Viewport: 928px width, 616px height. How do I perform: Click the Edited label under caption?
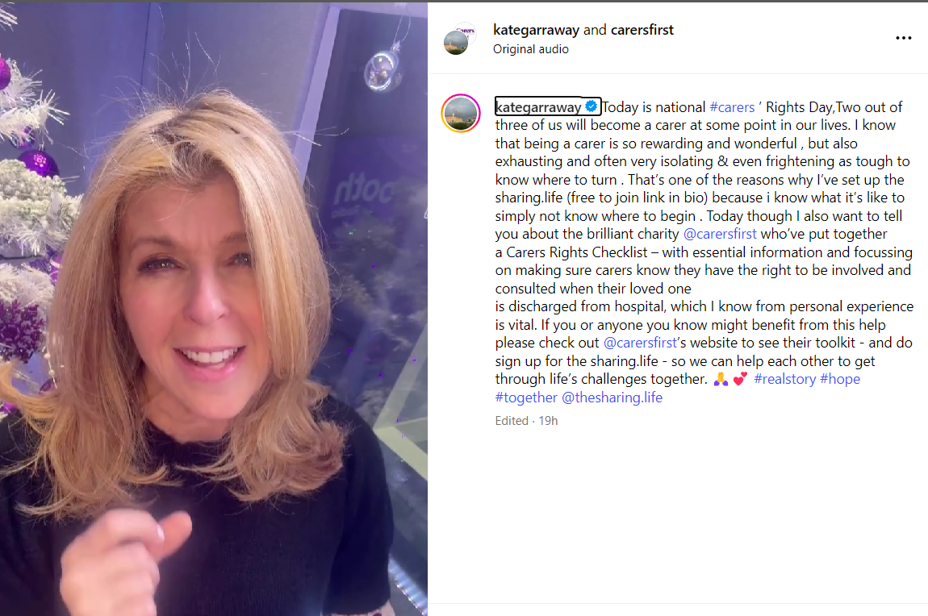pos(512,420)
